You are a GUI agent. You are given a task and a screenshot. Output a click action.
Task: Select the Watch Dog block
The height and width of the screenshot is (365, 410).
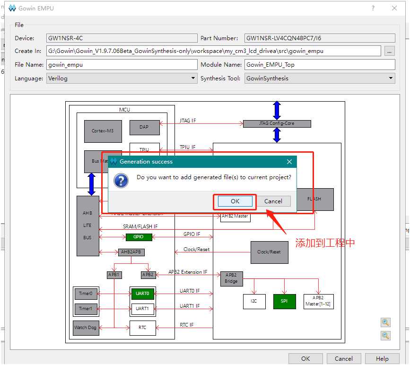pos(86,328)
